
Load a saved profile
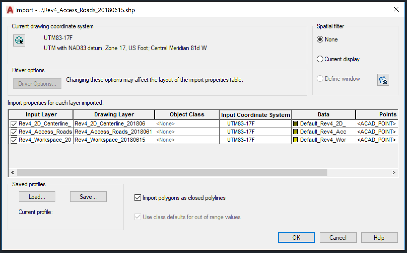pyautogui.click(x=37, y=197)
